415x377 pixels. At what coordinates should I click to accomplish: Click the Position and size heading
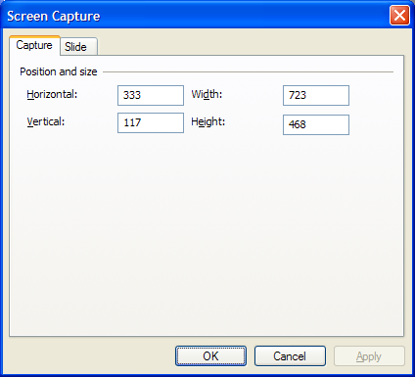coord(59,71)
